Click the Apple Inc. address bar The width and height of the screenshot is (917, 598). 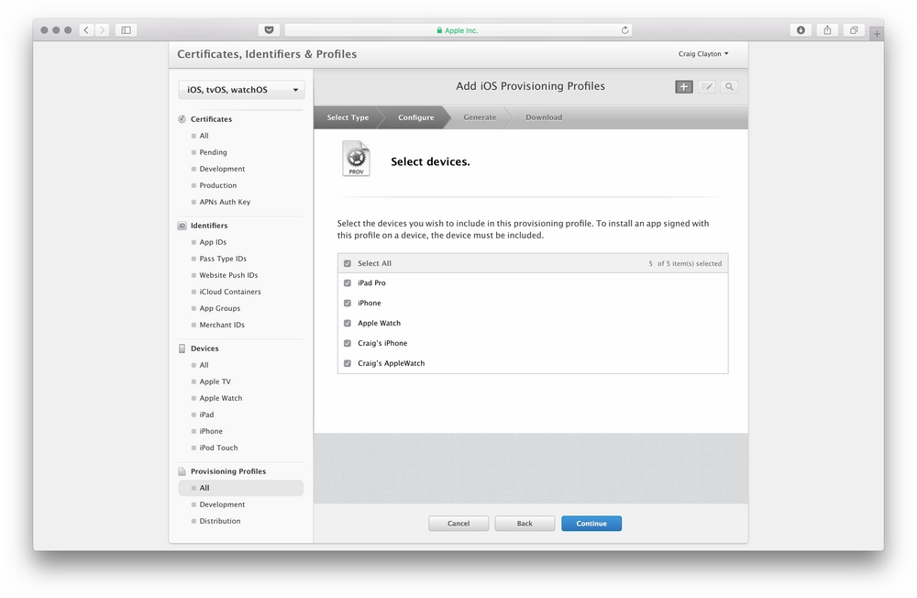(458, 30)
